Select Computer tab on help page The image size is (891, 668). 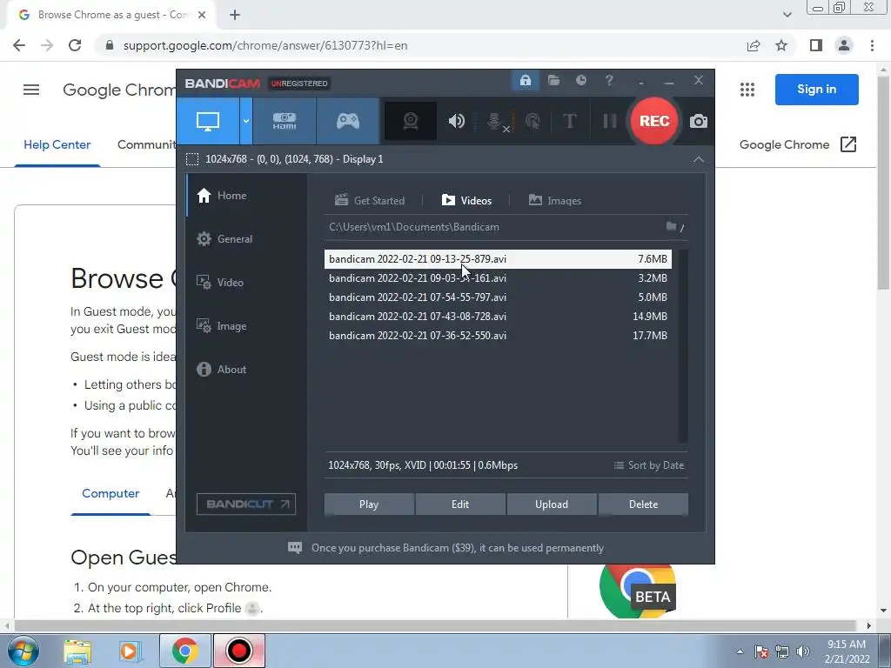(x=111, y=494)
